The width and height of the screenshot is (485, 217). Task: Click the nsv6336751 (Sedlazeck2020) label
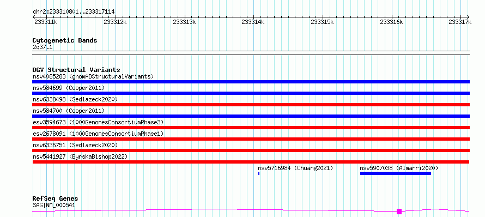tap(75, 145)
